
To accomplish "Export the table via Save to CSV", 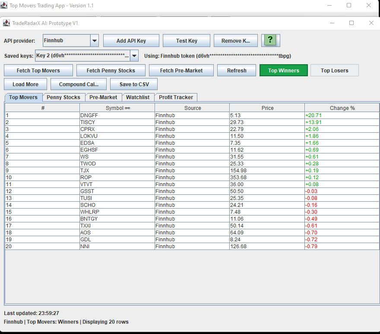I will tap(134, 84).
